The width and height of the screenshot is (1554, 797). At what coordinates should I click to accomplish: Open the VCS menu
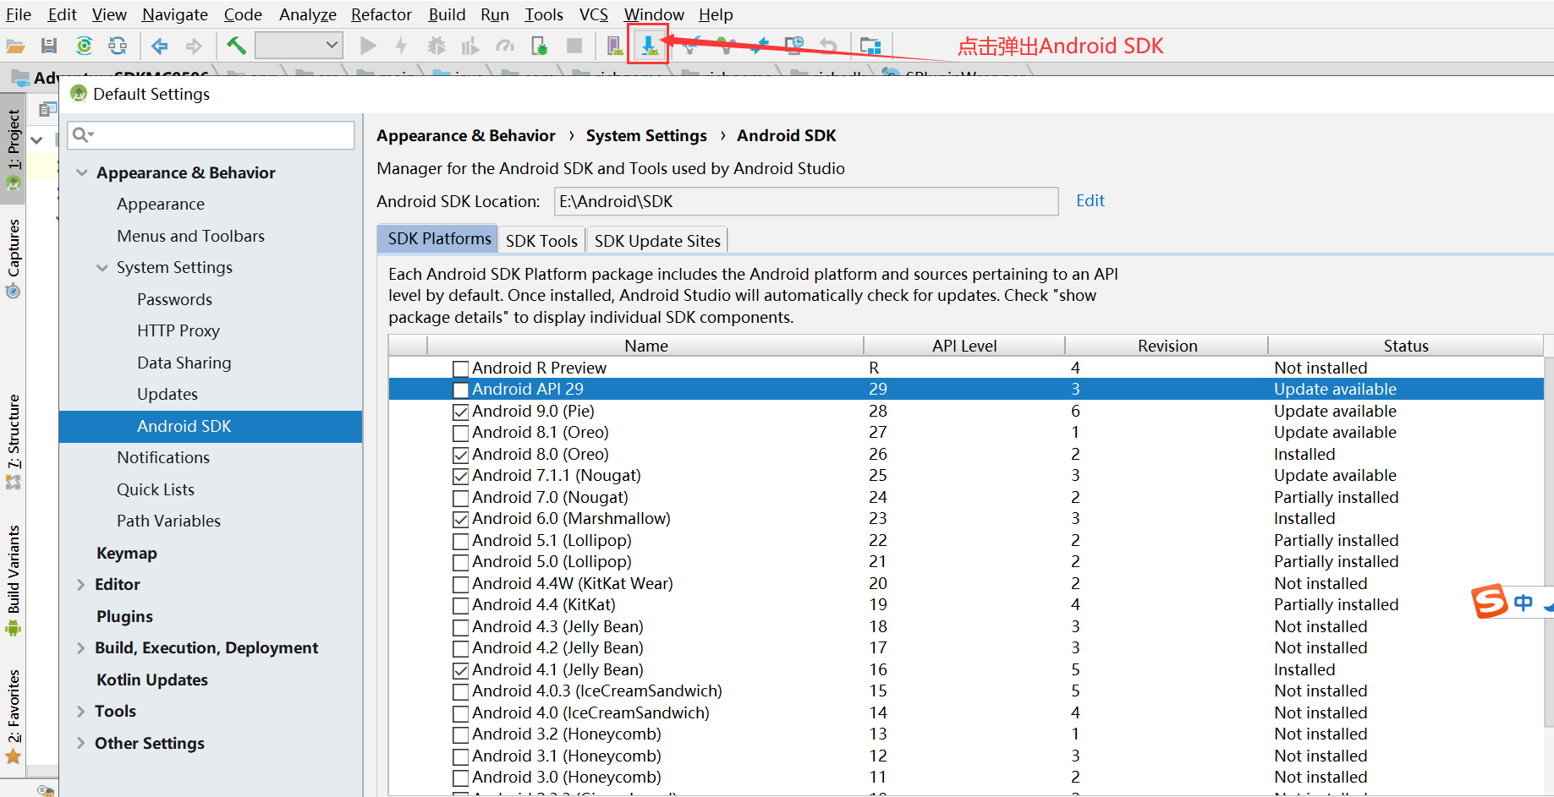coord(593,14)
